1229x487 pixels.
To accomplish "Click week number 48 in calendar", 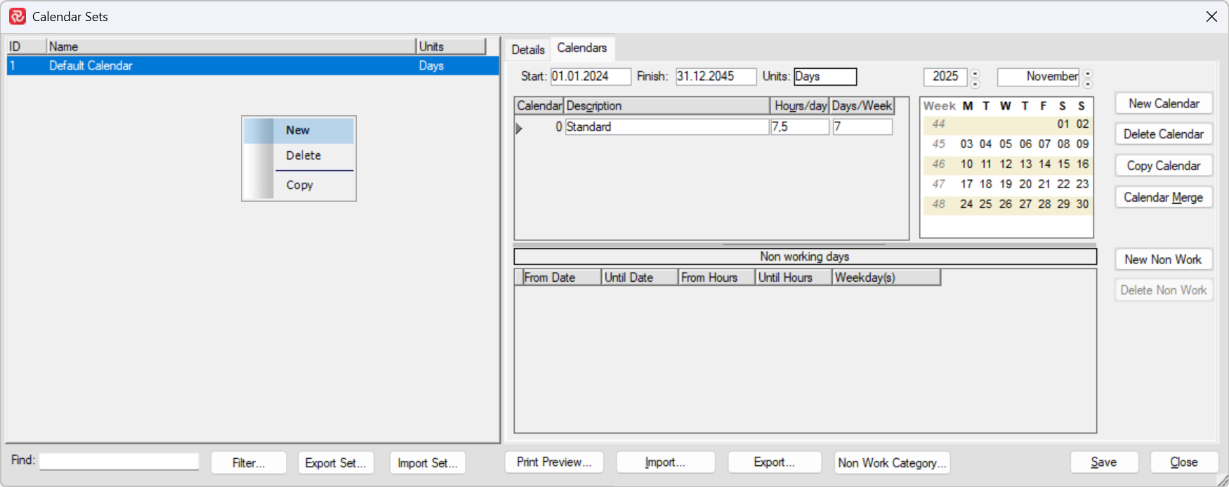I will point(939,204).
